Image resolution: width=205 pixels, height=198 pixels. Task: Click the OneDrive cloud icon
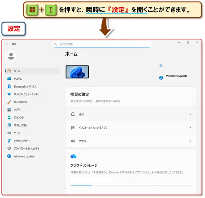73,156
